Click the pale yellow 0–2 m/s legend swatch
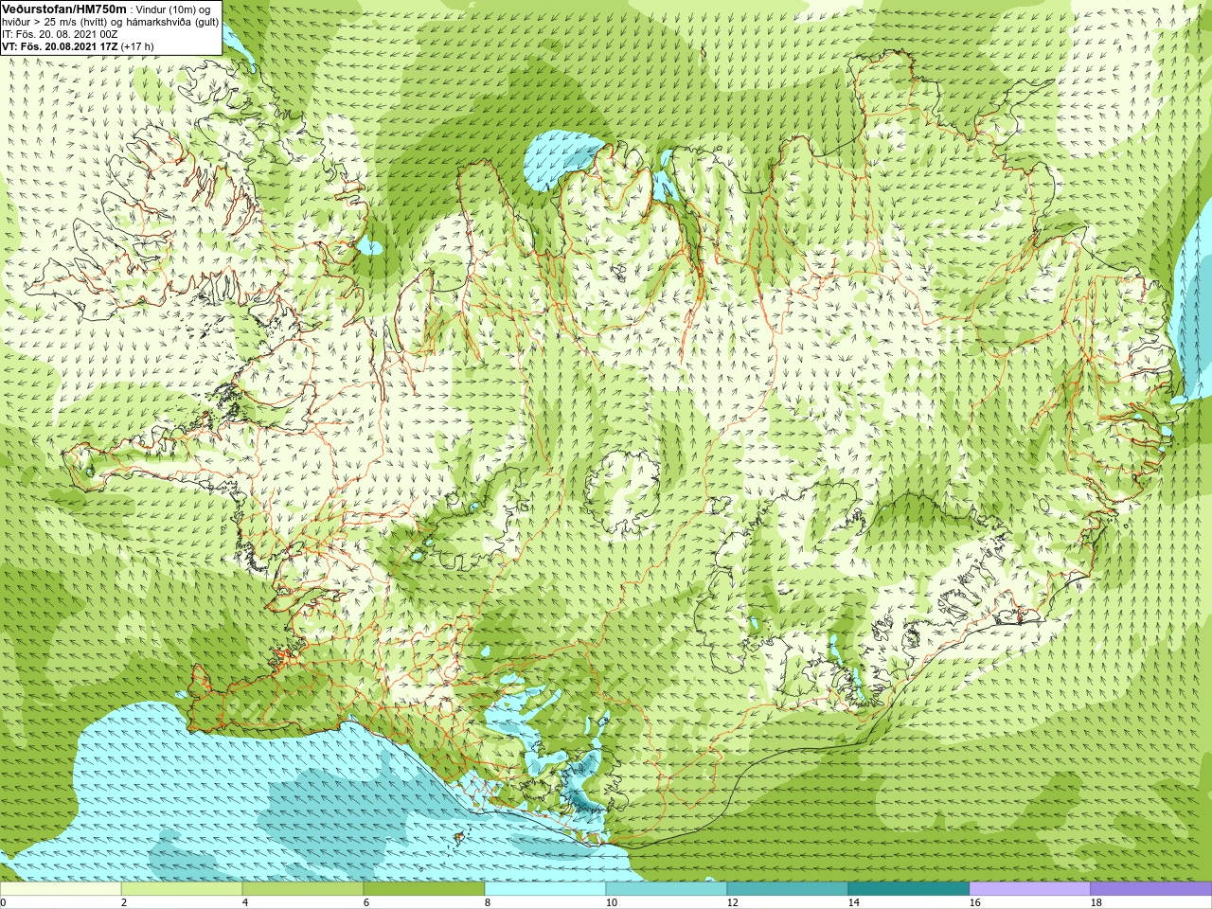Screen dimensions: 1212x909 pos(61,889)
